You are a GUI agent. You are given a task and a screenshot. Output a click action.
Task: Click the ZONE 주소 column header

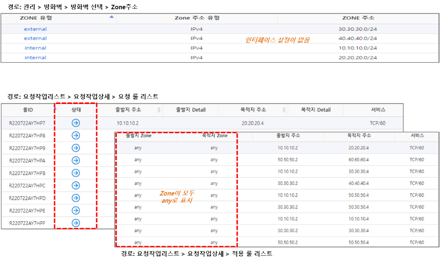[358, 18]
